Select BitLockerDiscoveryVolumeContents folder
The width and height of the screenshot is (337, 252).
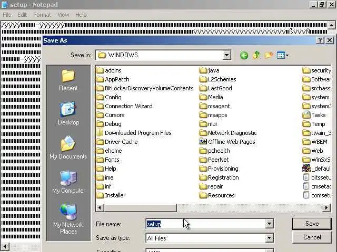(x=145, y=88)
